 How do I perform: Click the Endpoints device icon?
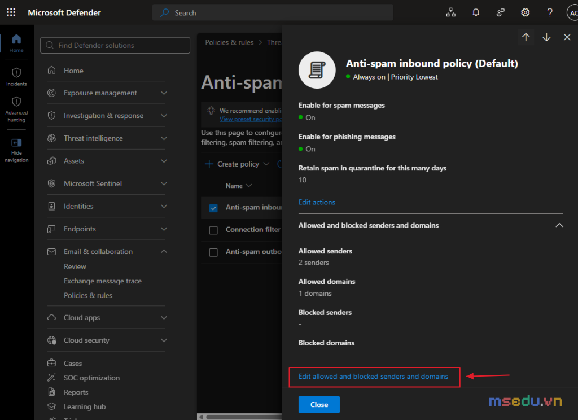tap(51, 229)
